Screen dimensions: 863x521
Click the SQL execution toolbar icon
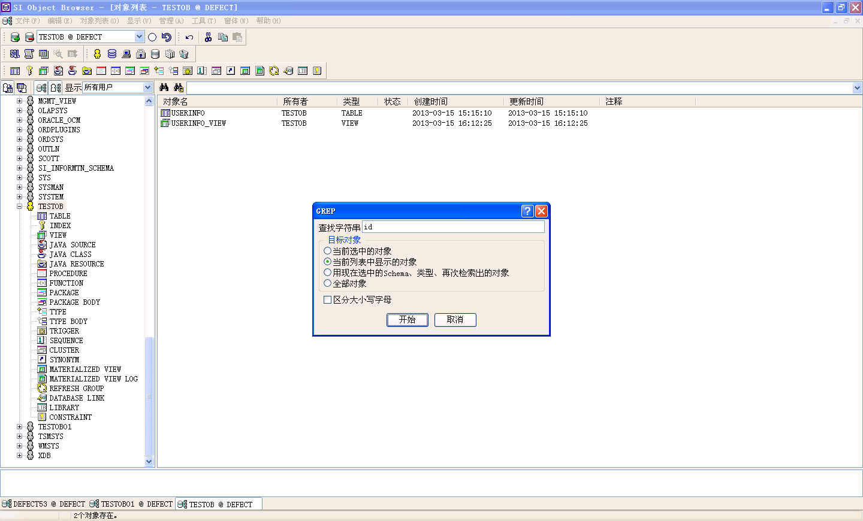click(x=15, y=54)
